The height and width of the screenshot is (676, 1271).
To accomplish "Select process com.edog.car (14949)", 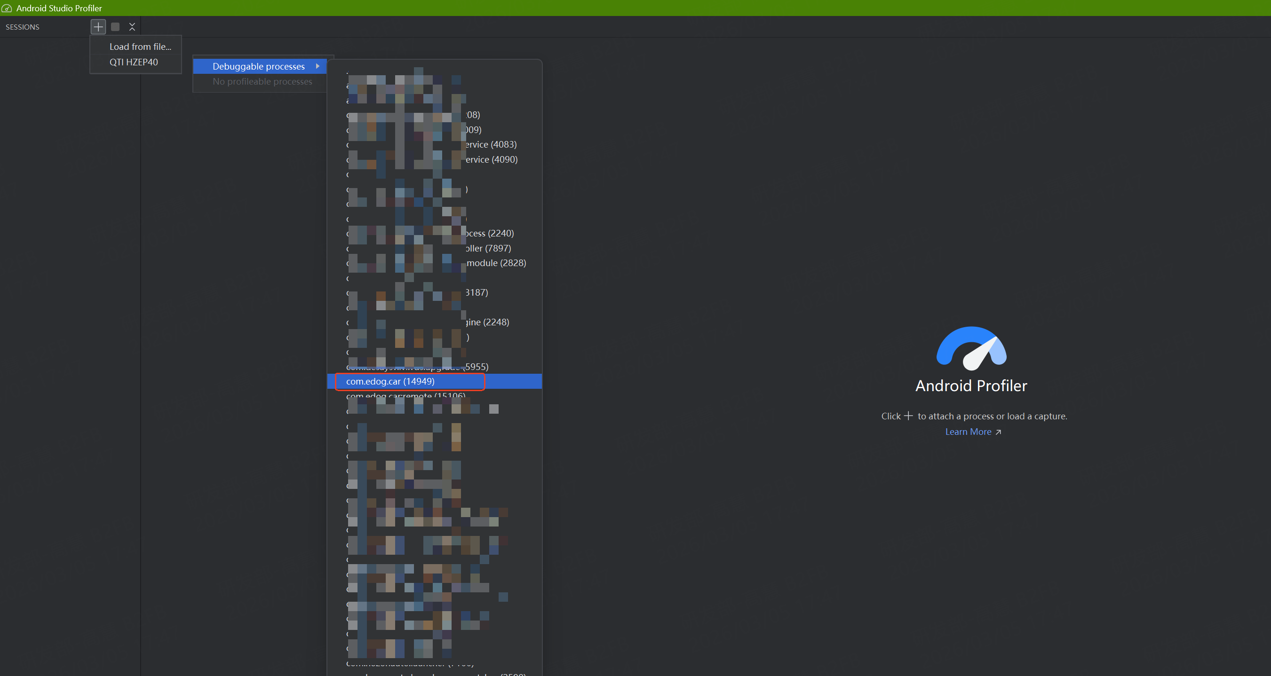I will tap(434, 381).
